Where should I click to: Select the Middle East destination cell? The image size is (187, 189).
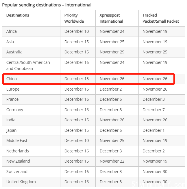17,141
